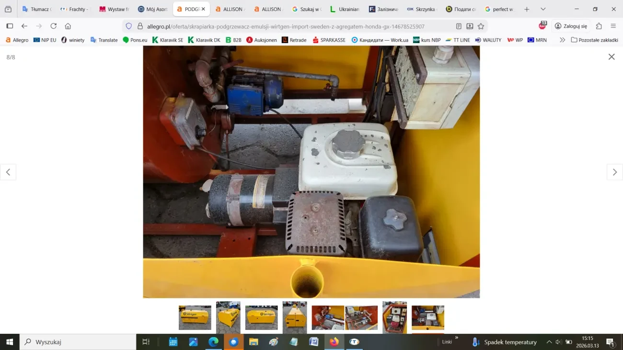Show more bookmarks with the overflow chevron
The width and height of the screenshot is (623, 350).
(562, 40)
